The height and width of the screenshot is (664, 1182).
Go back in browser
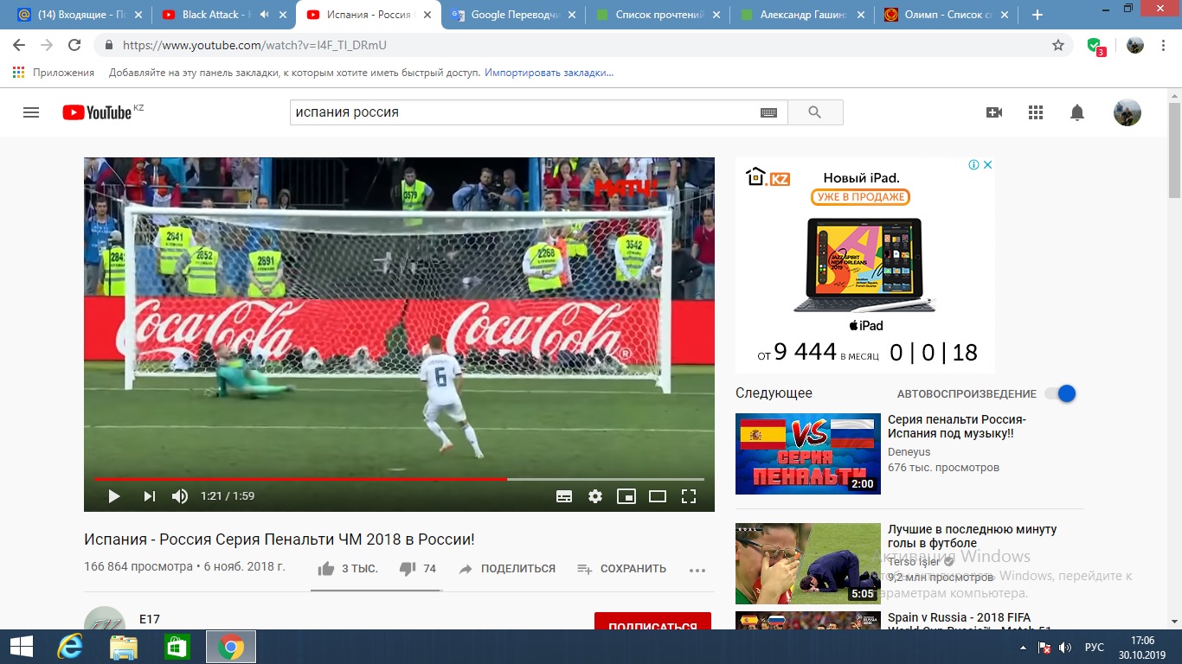(19, 45)
